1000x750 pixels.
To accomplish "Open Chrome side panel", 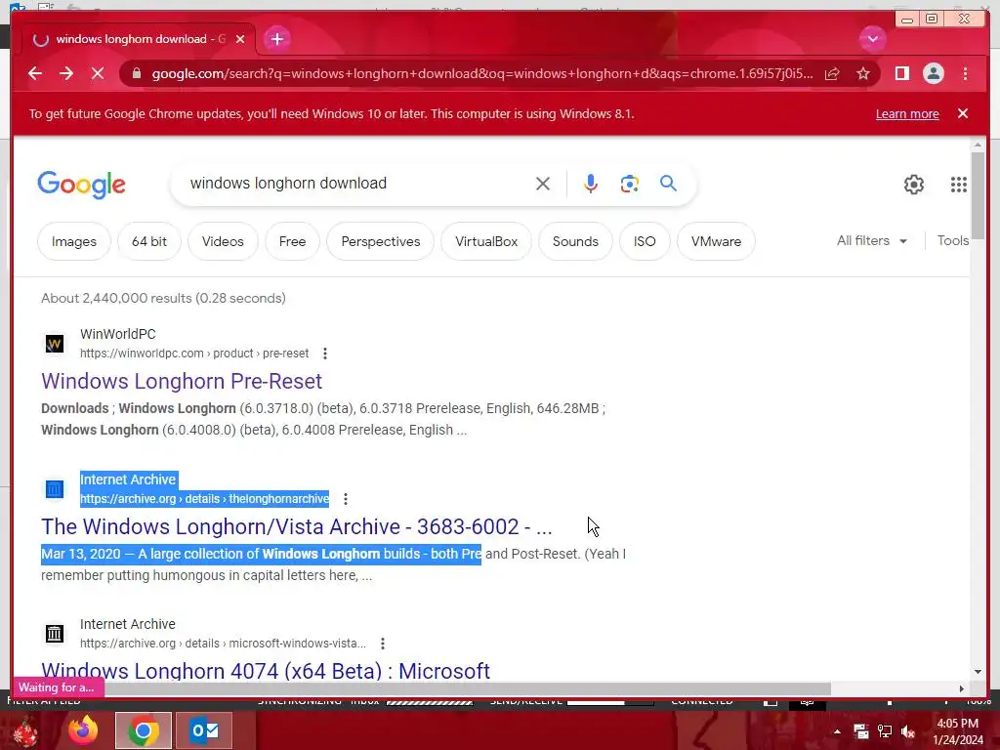I will coord(901,73).
